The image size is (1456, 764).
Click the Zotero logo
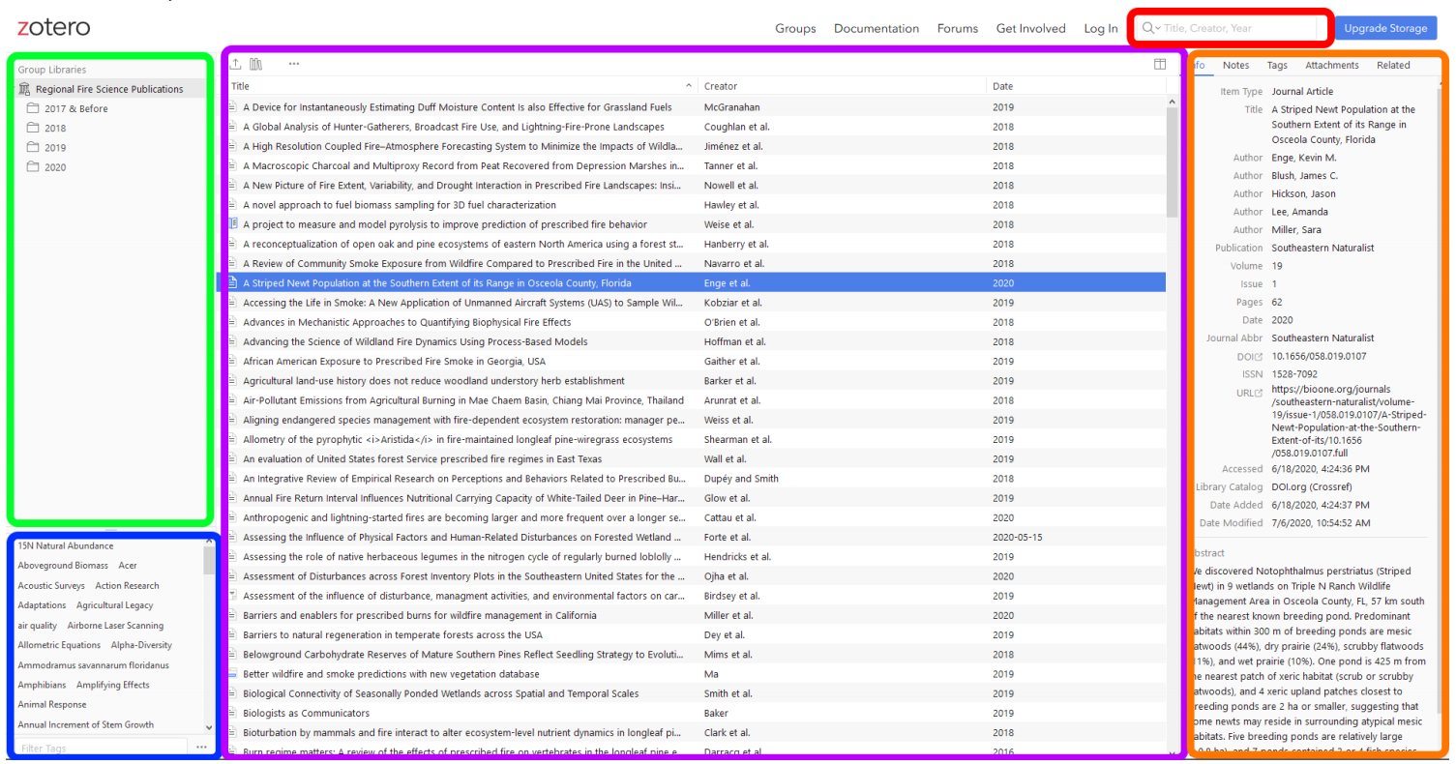coord(53,27)
